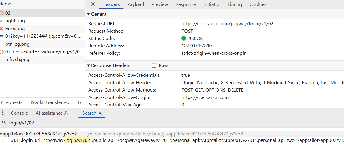This screenshot has width=344, height=162.
Task: Click the green check beside right.png
Action: 2,21
